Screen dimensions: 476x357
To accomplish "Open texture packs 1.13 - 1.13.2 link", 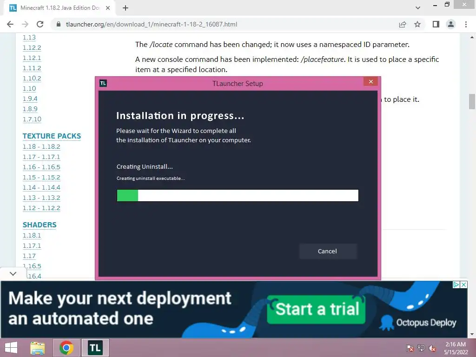I will [41, 198].
